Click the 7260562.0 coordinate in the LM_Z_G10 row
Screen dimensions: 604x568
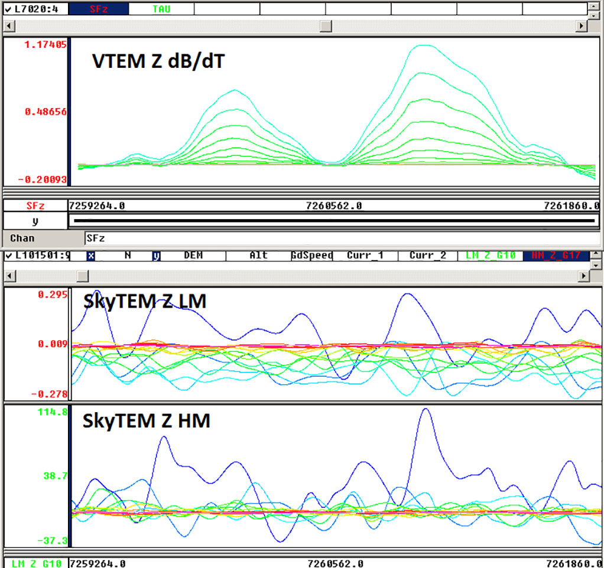coord(336,564)
